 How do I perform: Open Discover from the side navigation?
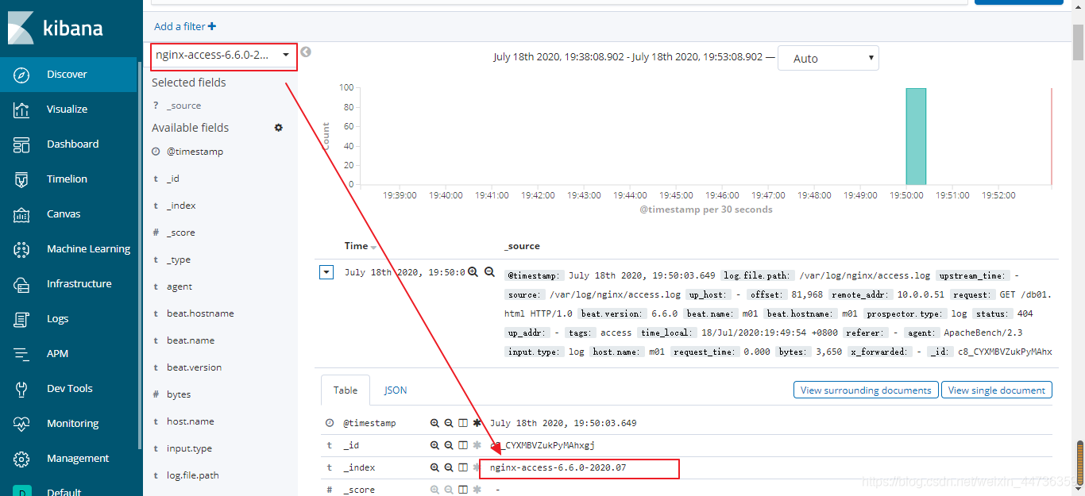tap(67, 74)
